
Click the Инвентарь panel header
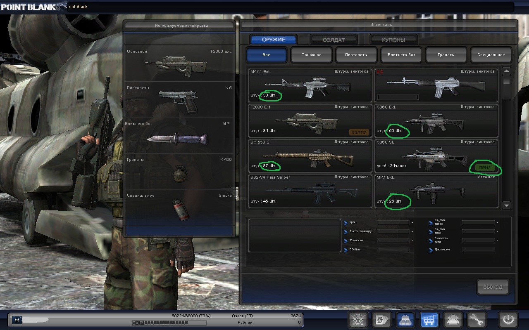(379, 25)
